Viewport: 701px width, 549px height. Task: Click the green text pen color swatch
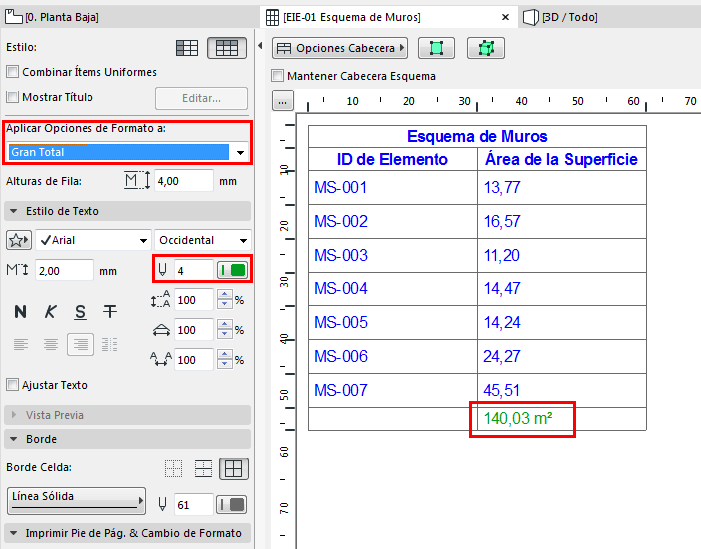[x=232, y=270]
